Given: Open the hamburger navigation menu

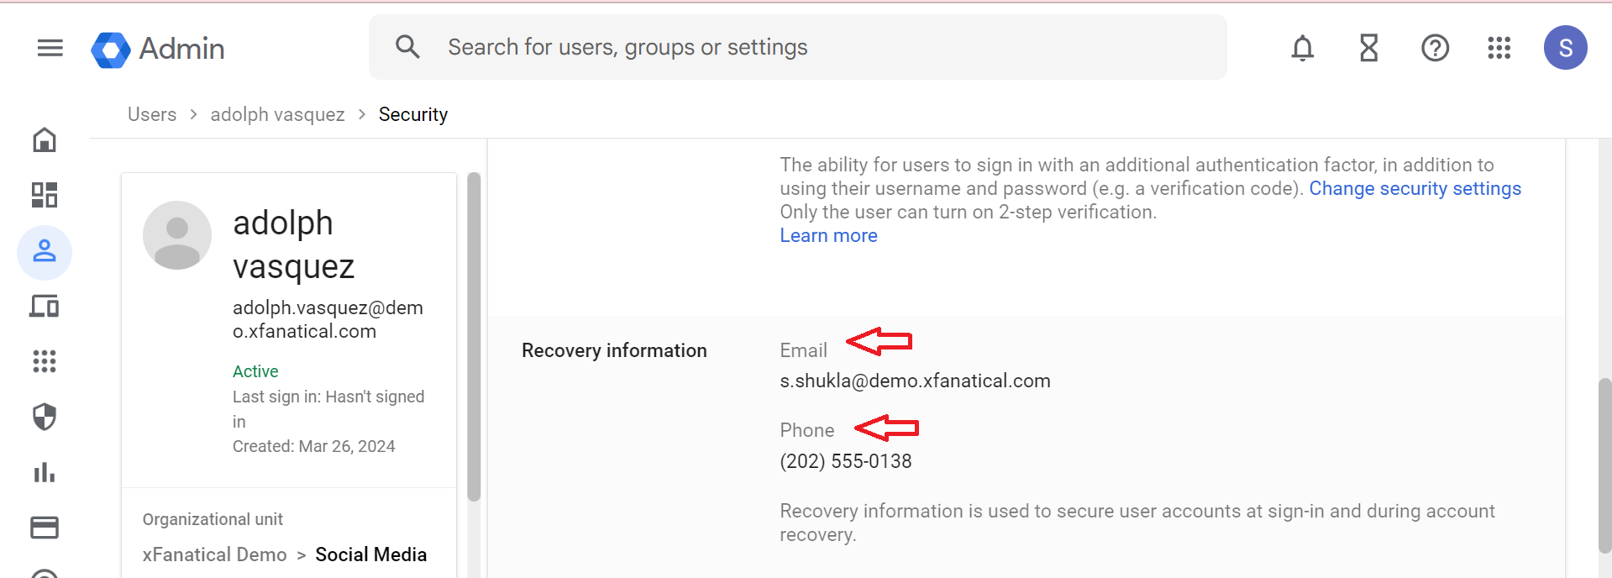Looking at the screenshot, I should pyautogui.click(x=50, y=48).
